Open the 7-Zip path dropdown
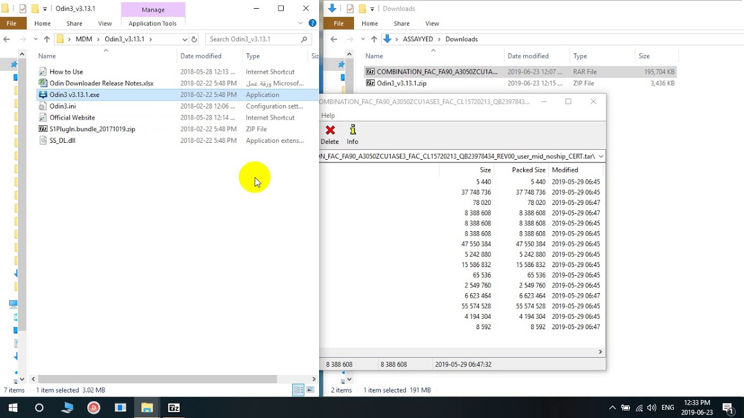 600,156
